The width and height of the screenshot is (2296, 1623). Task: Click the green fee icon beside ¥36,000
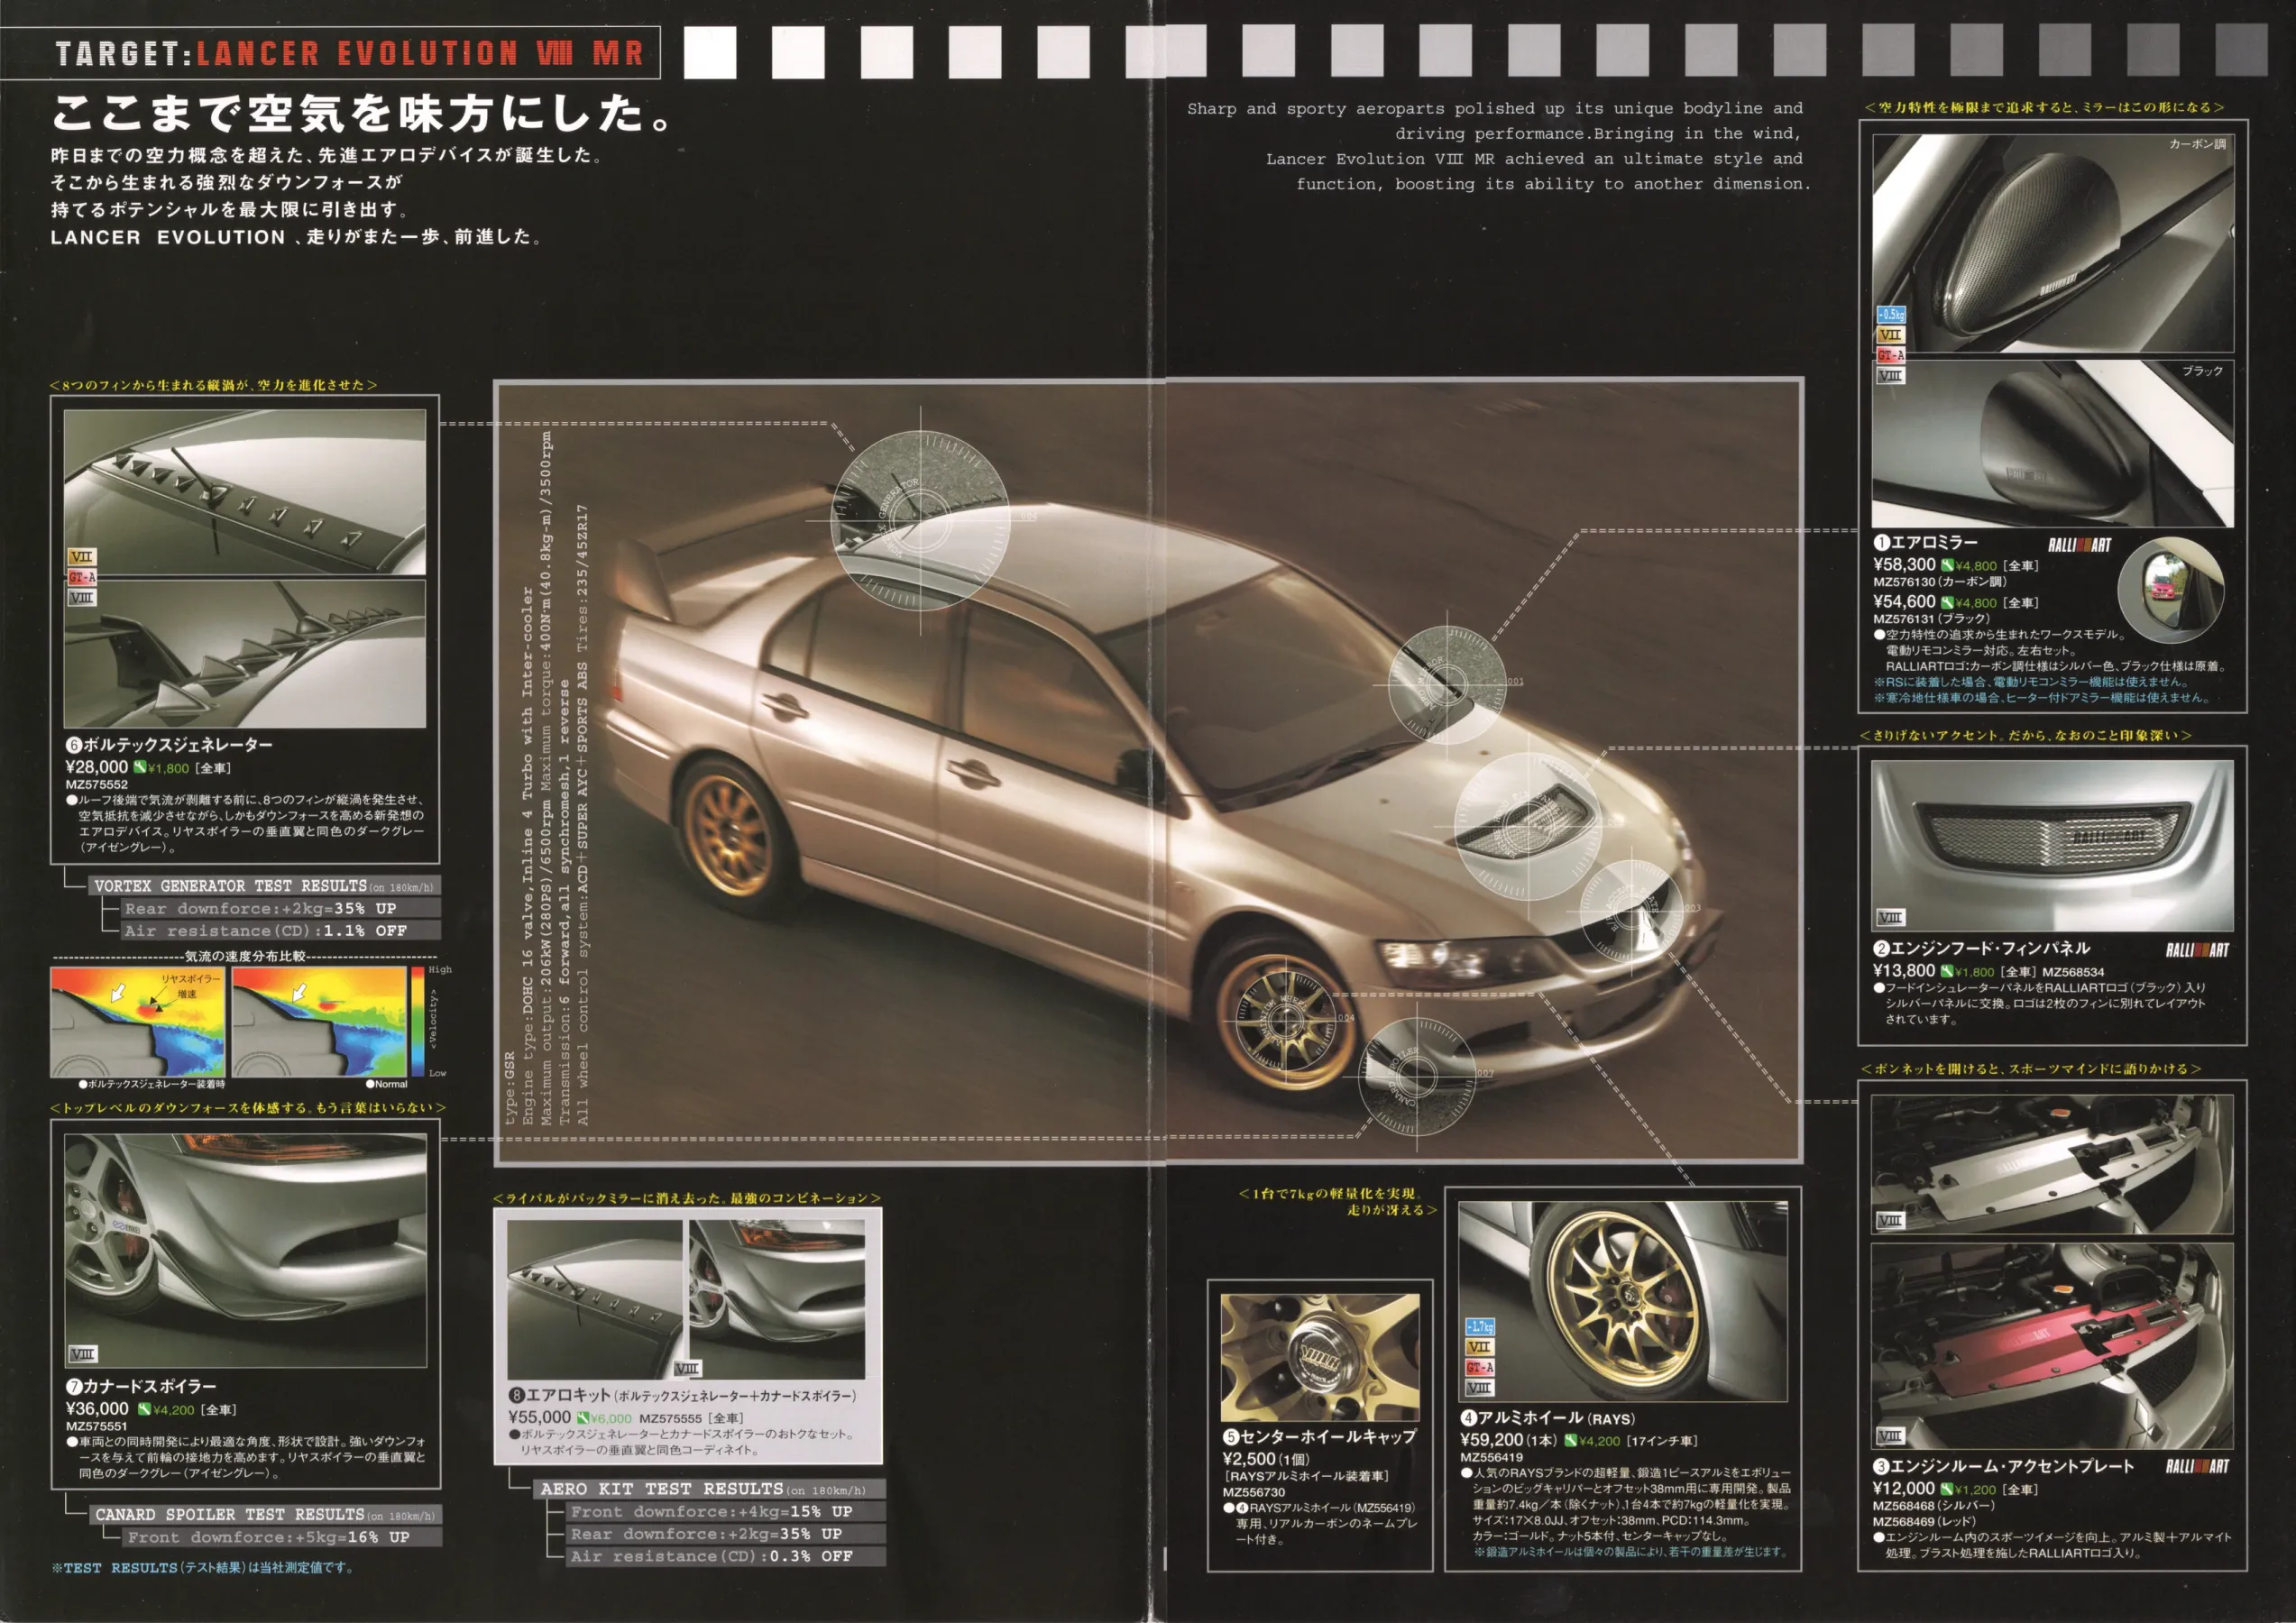click(145, 1410)
